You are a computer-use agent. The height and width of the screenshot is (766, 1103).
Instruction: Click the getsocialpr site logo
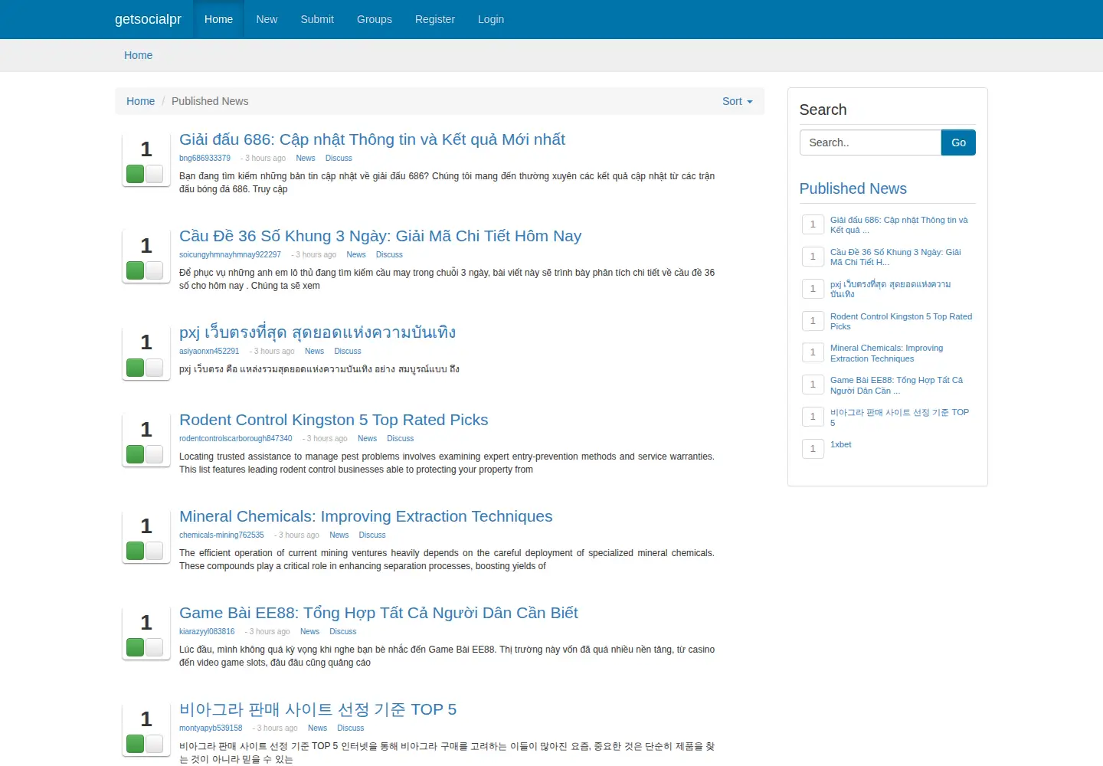[148, 19]
